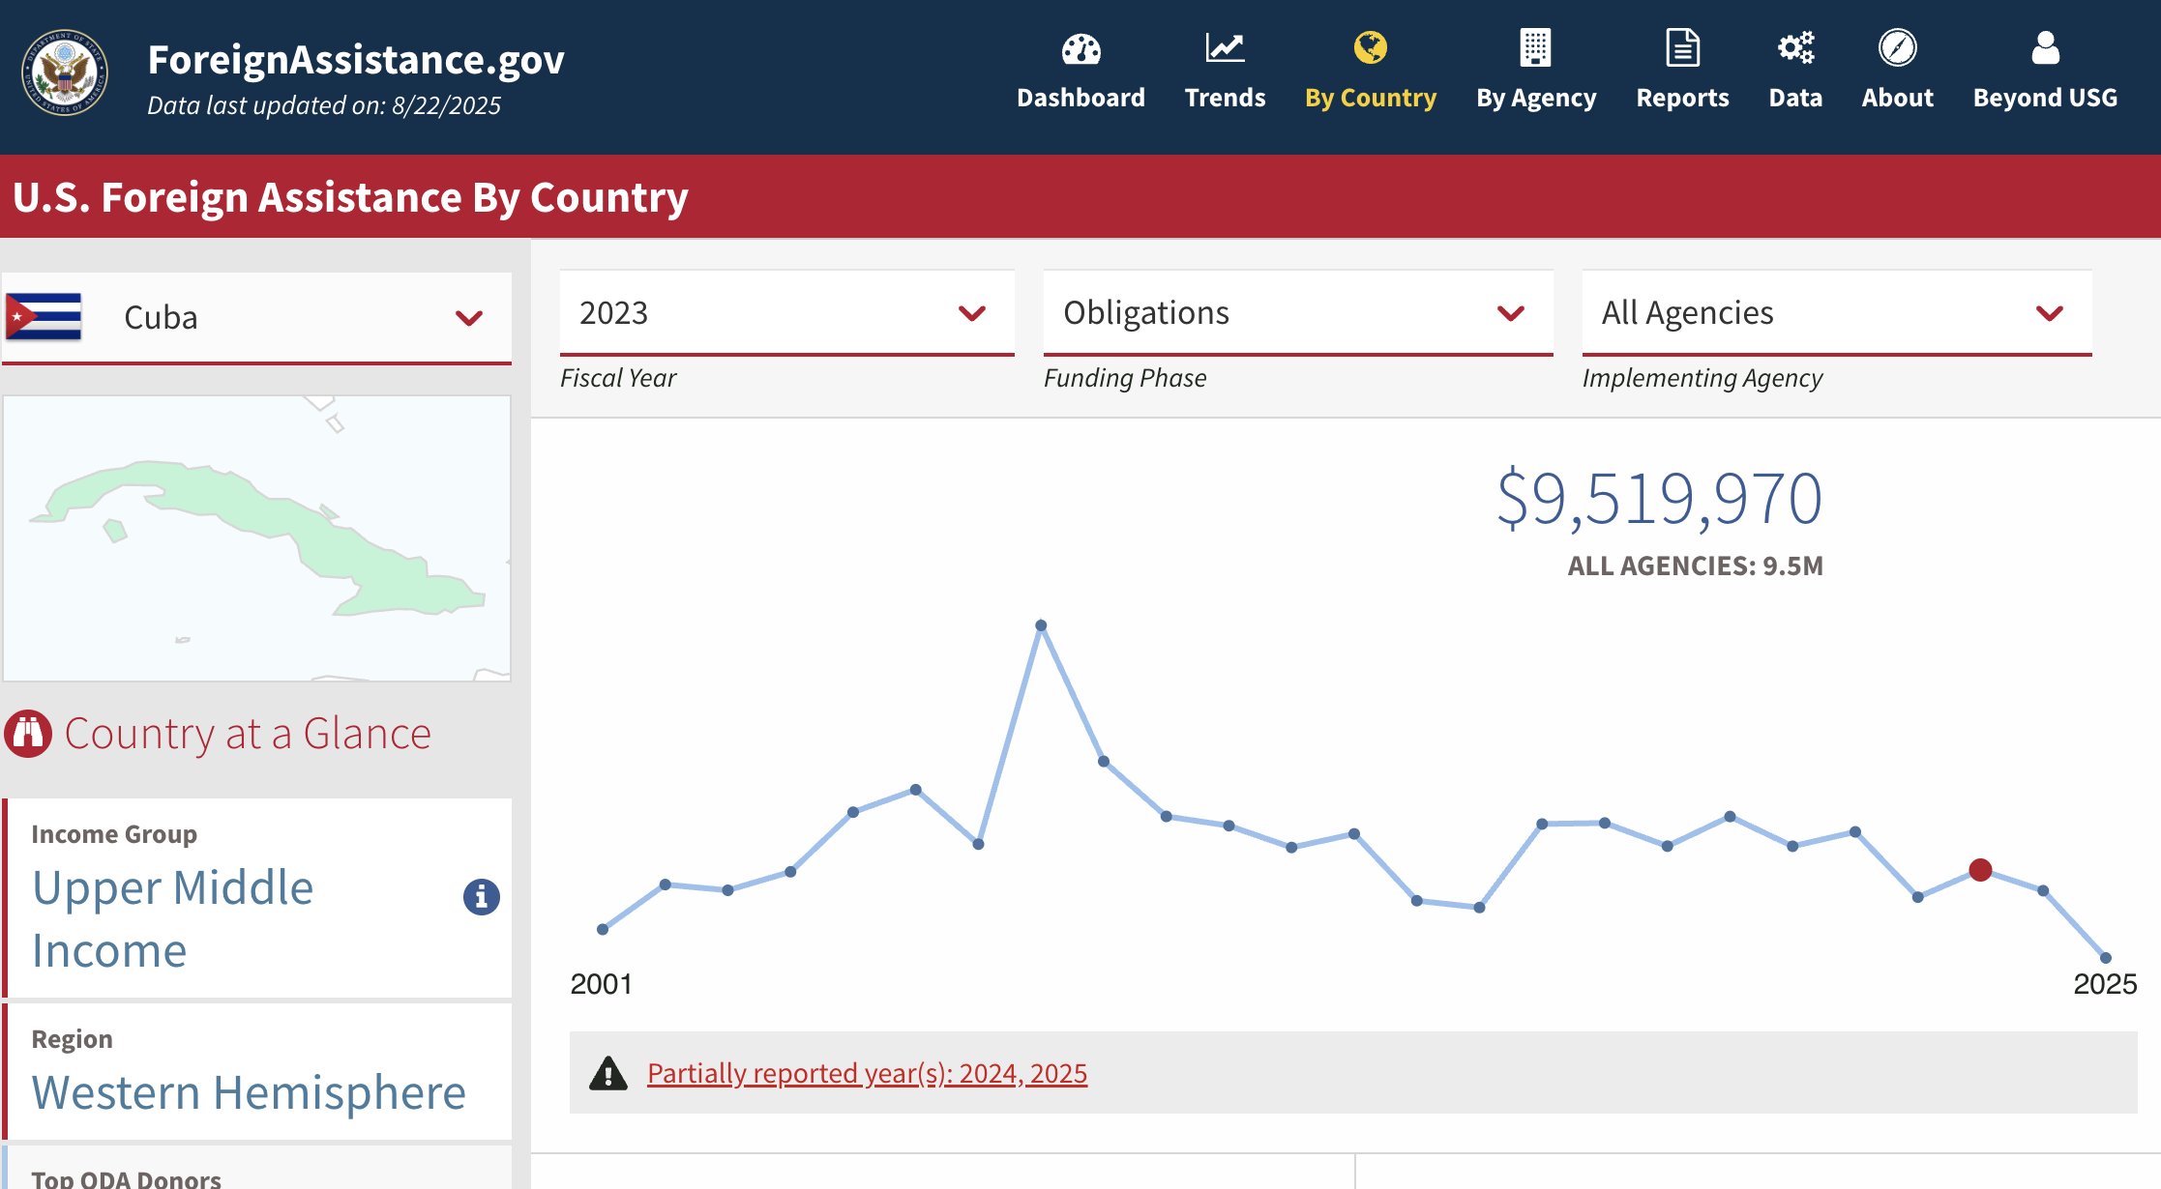The image size is (2161, 1189).
Task: Click the Dashboard gauge icon
Action: tap(1080, 48)
